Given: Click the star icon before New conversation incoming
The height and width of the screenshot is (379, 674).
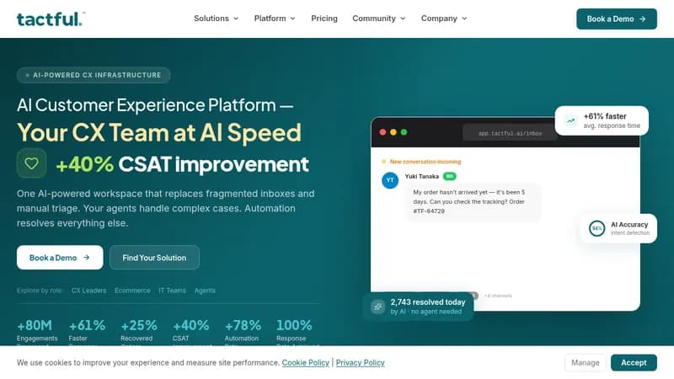Looking at the screenshot, I should [x=383, y=162].
